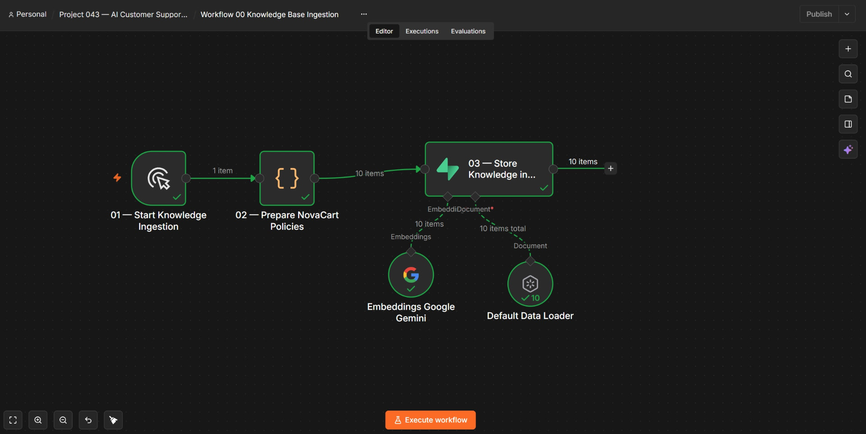Open the Default Data Loader node

(x=530, y=284)
